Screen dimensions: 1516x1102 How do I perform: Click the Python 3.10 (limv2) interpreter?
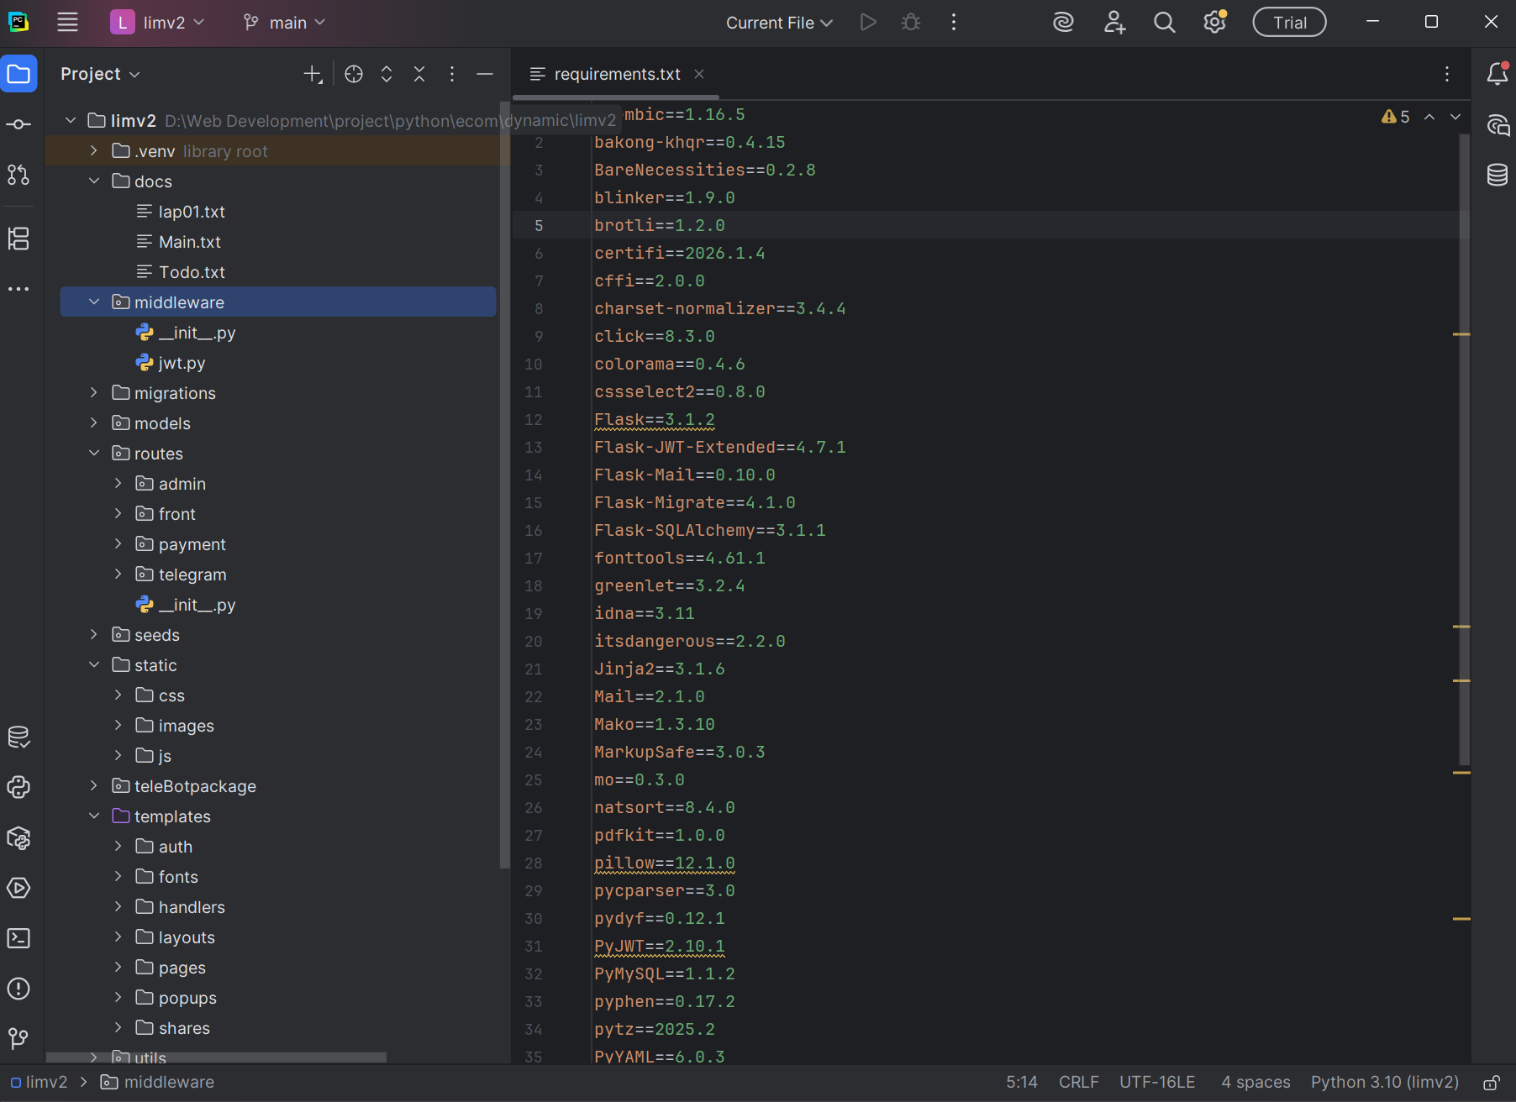pos(1385,1083)
